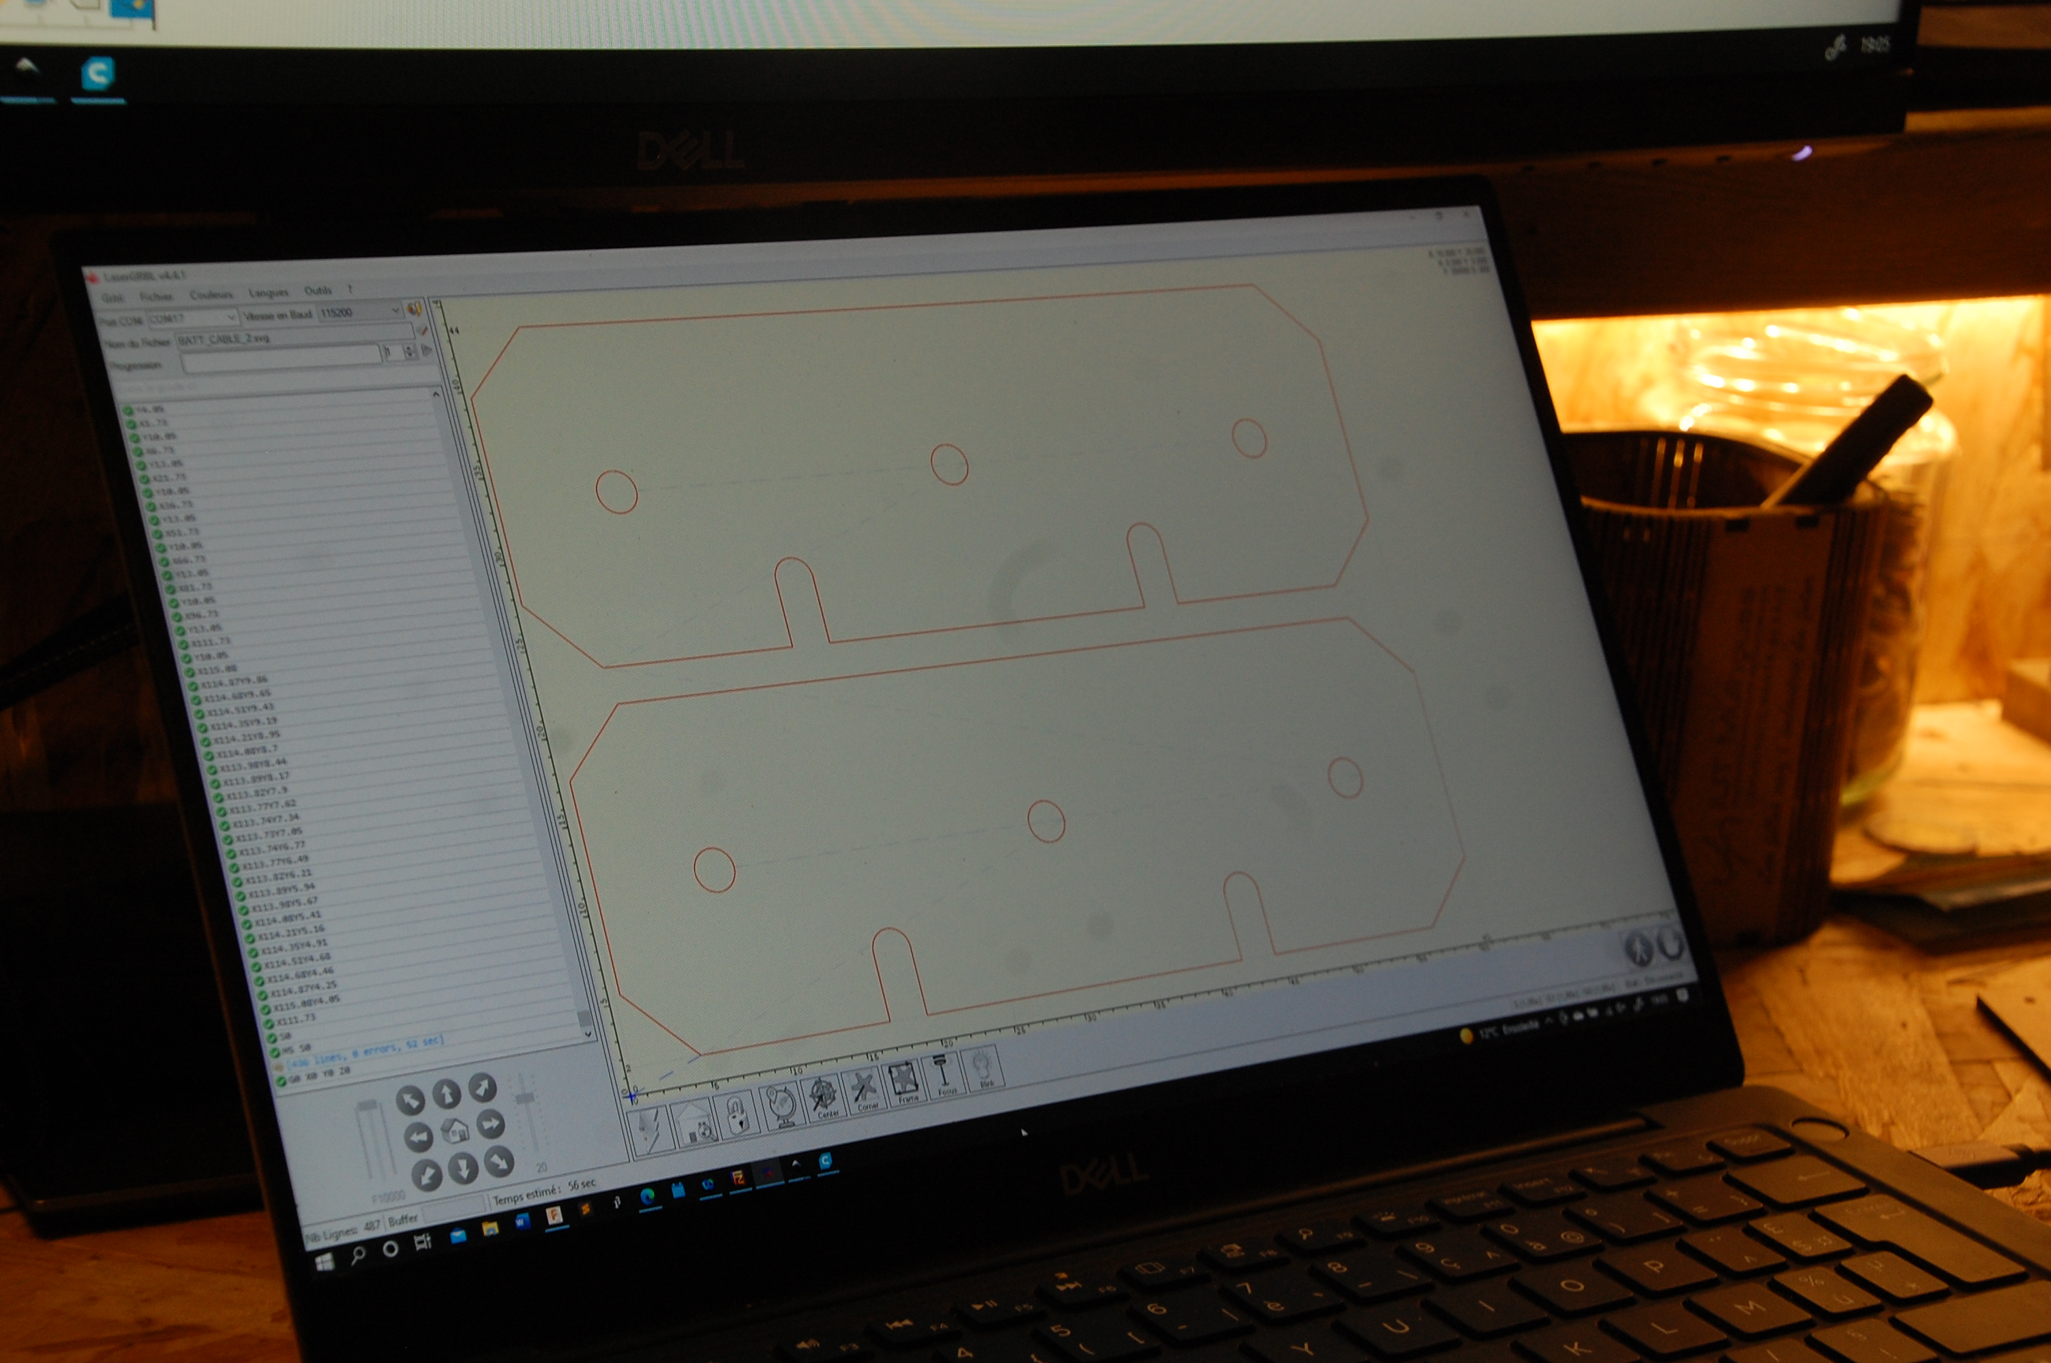This screenshot has width=2051, height=1363.
Task: Open the Port COM dropdown
Action: 231,318
